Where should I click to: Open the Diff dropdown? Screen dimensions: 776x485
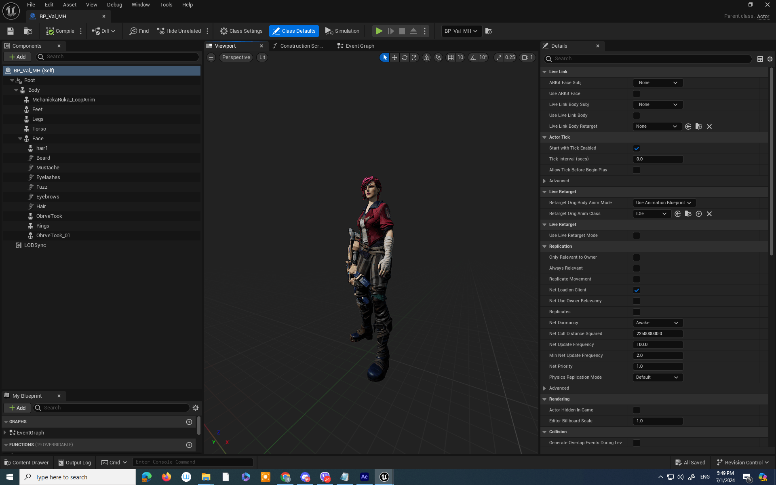[103, 31]
